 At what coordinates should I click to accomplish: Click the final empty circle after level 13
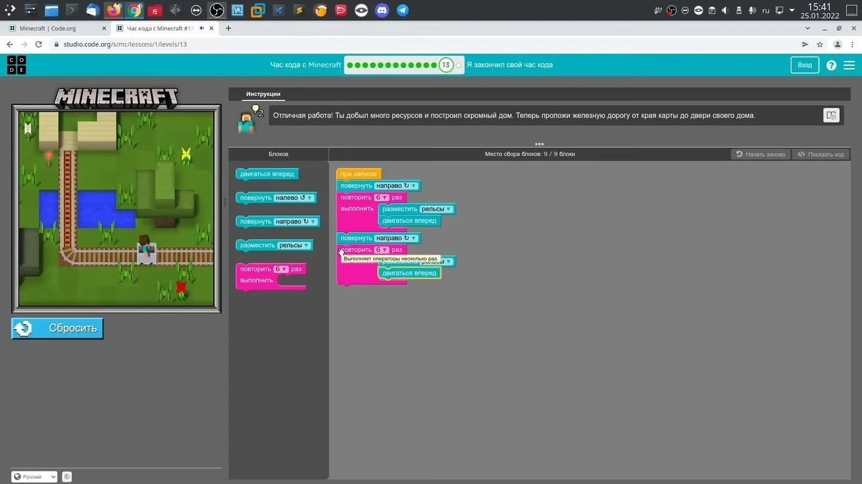(459, 65)
